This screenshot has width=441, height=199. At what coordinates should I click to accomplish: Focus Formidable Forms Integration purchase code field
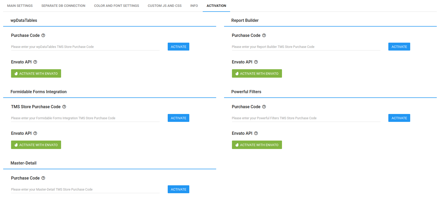[x=85, y=118]
